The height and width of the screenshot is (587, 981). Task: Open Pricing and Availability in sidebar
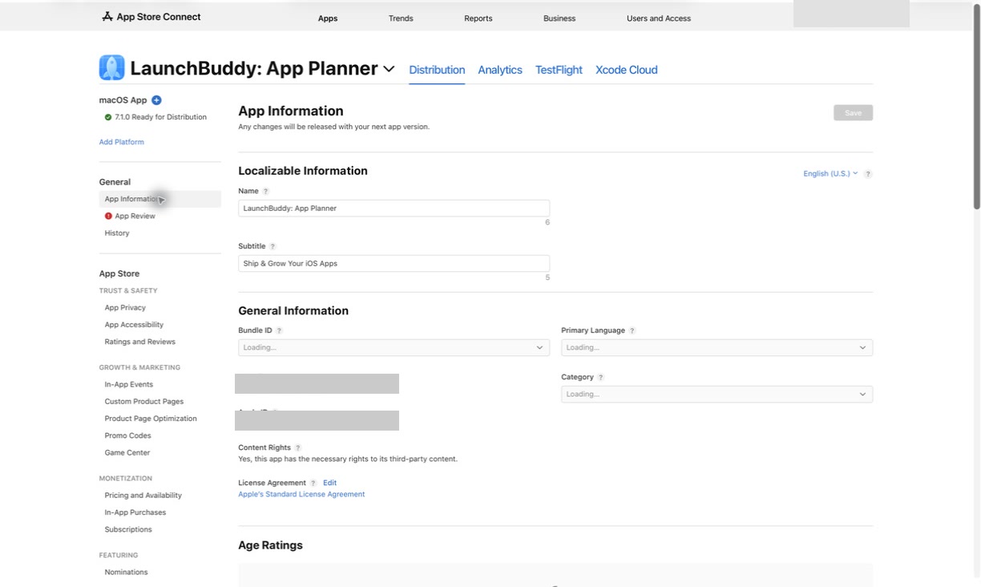click(x=143, y=496)
